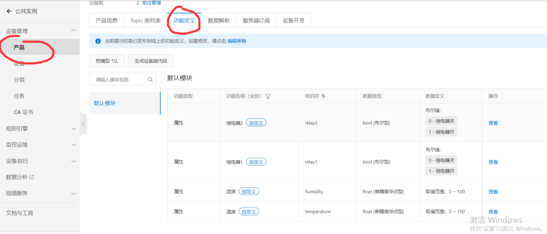Switch to the 服务端订阅 tab
The width and height of the screenshot is (547, 234).
tap(256, 21)
